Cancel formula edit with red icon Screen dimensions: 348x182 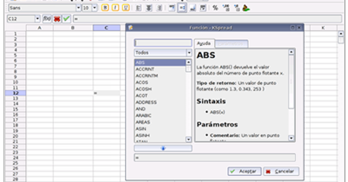click(x=57, y=19)
